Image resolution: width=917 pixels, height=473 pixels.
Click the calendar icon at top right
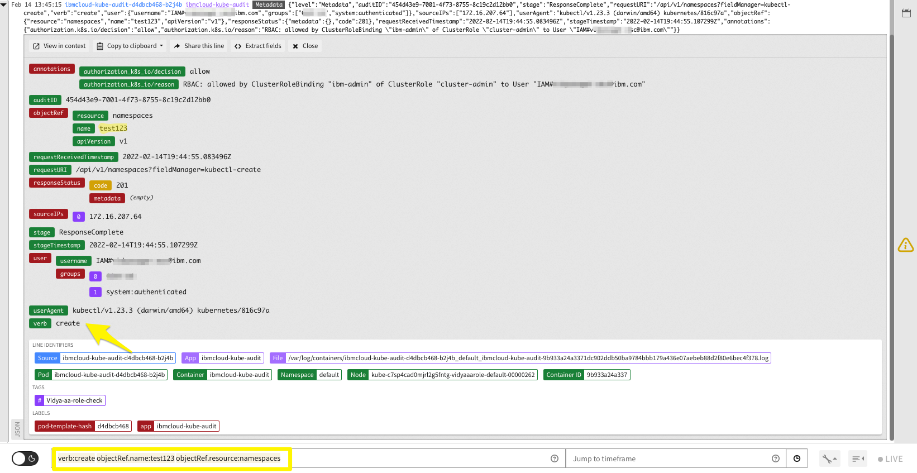[906, 13]
